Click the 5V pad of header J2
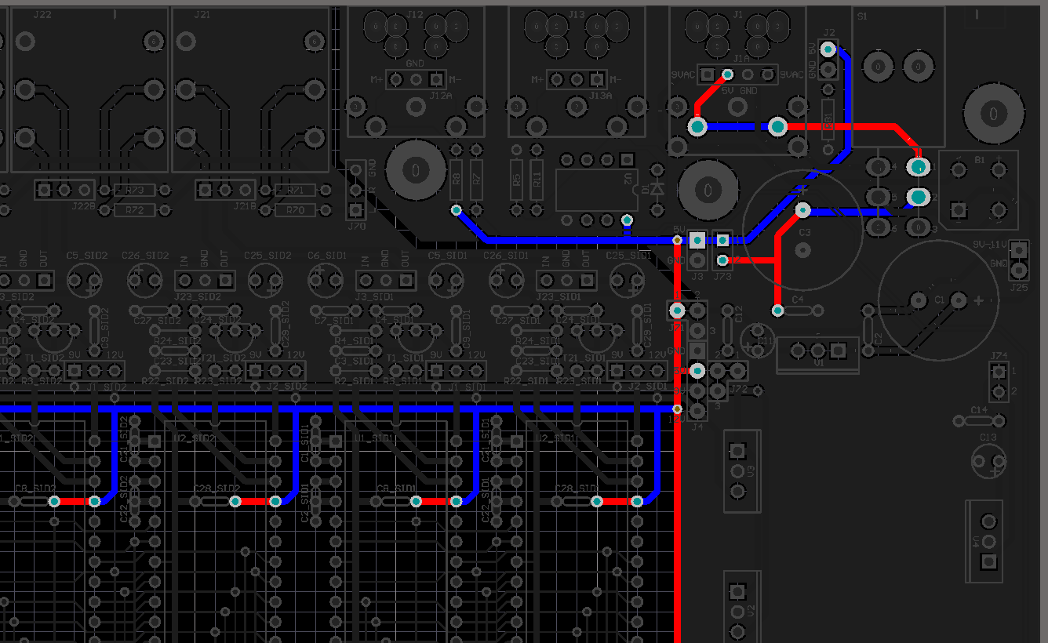This screenshot has height=643, width=1048. (x=828, y=49)
